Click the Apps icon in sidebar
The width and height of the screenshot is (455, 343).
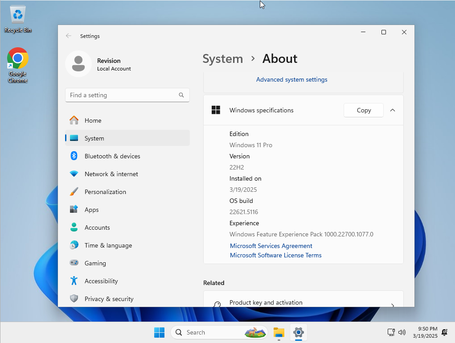pos(74,210)
